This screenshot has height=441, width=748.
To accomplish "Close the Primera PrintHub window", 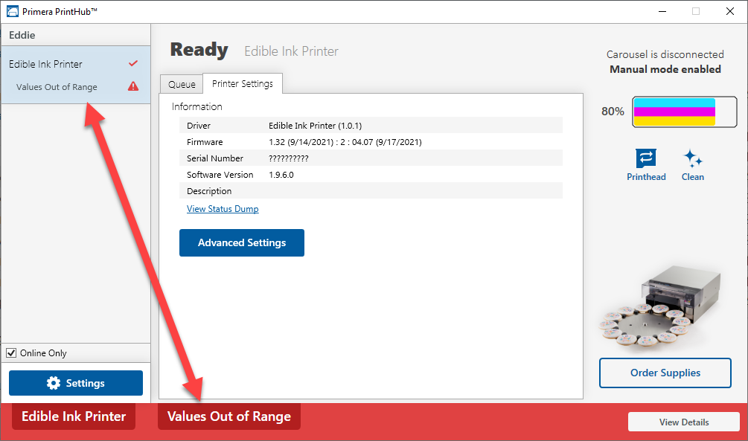I will (x=730, y=11).
